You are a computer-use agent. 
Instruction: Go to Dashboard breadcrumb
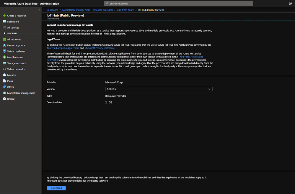52,10
